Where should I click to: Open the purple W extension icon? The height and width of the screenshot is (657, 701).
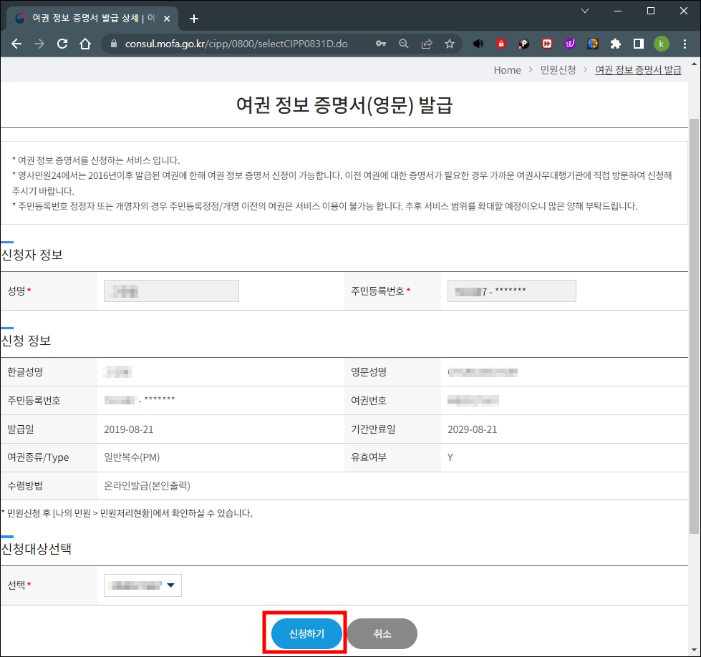pyautogui.click(x=569, y=43)
